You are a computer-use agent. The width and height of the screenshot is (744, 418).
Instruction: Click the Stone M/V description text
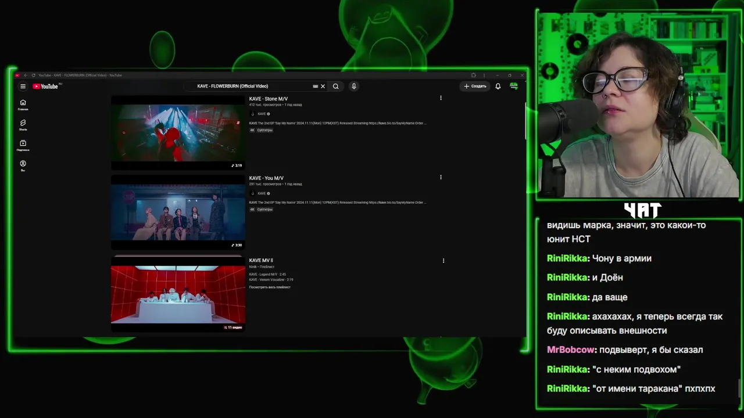pos(338,123)
